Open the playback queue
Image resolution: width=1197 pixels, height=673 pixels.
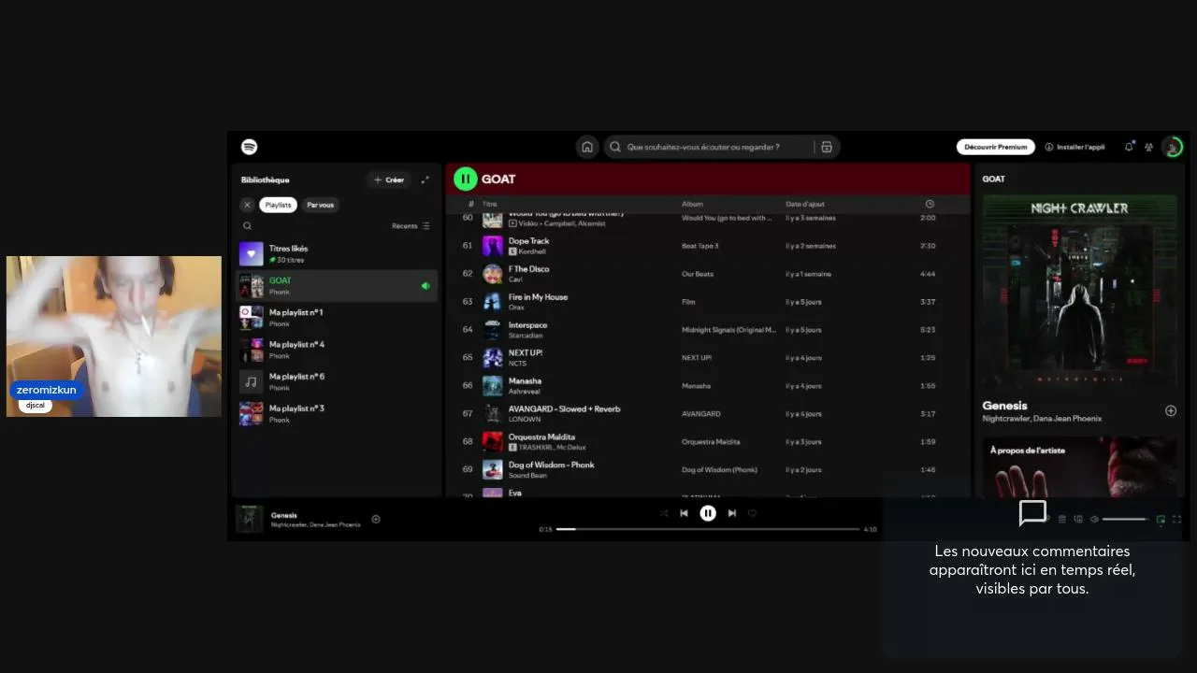(x=1061, y=520)
